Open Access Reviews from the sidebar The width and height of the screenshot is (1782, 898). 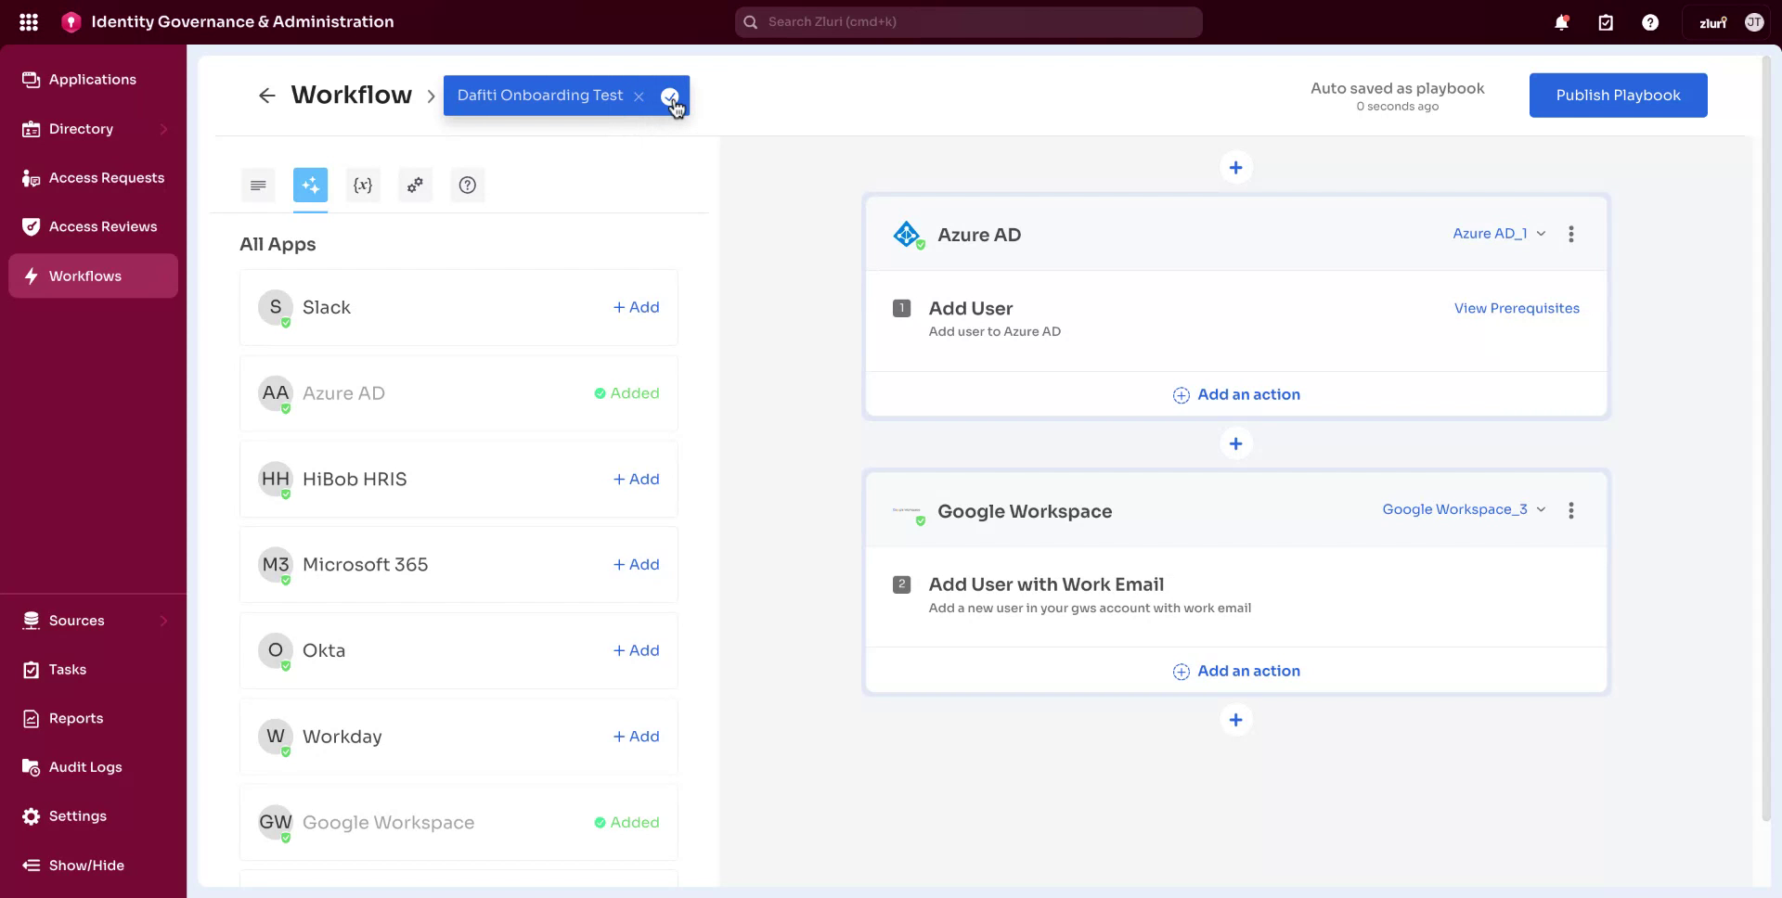click(103, 226)
